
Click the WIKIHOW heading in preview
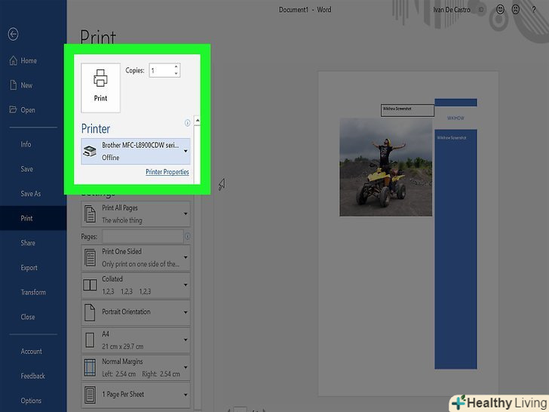coord(455,118)
